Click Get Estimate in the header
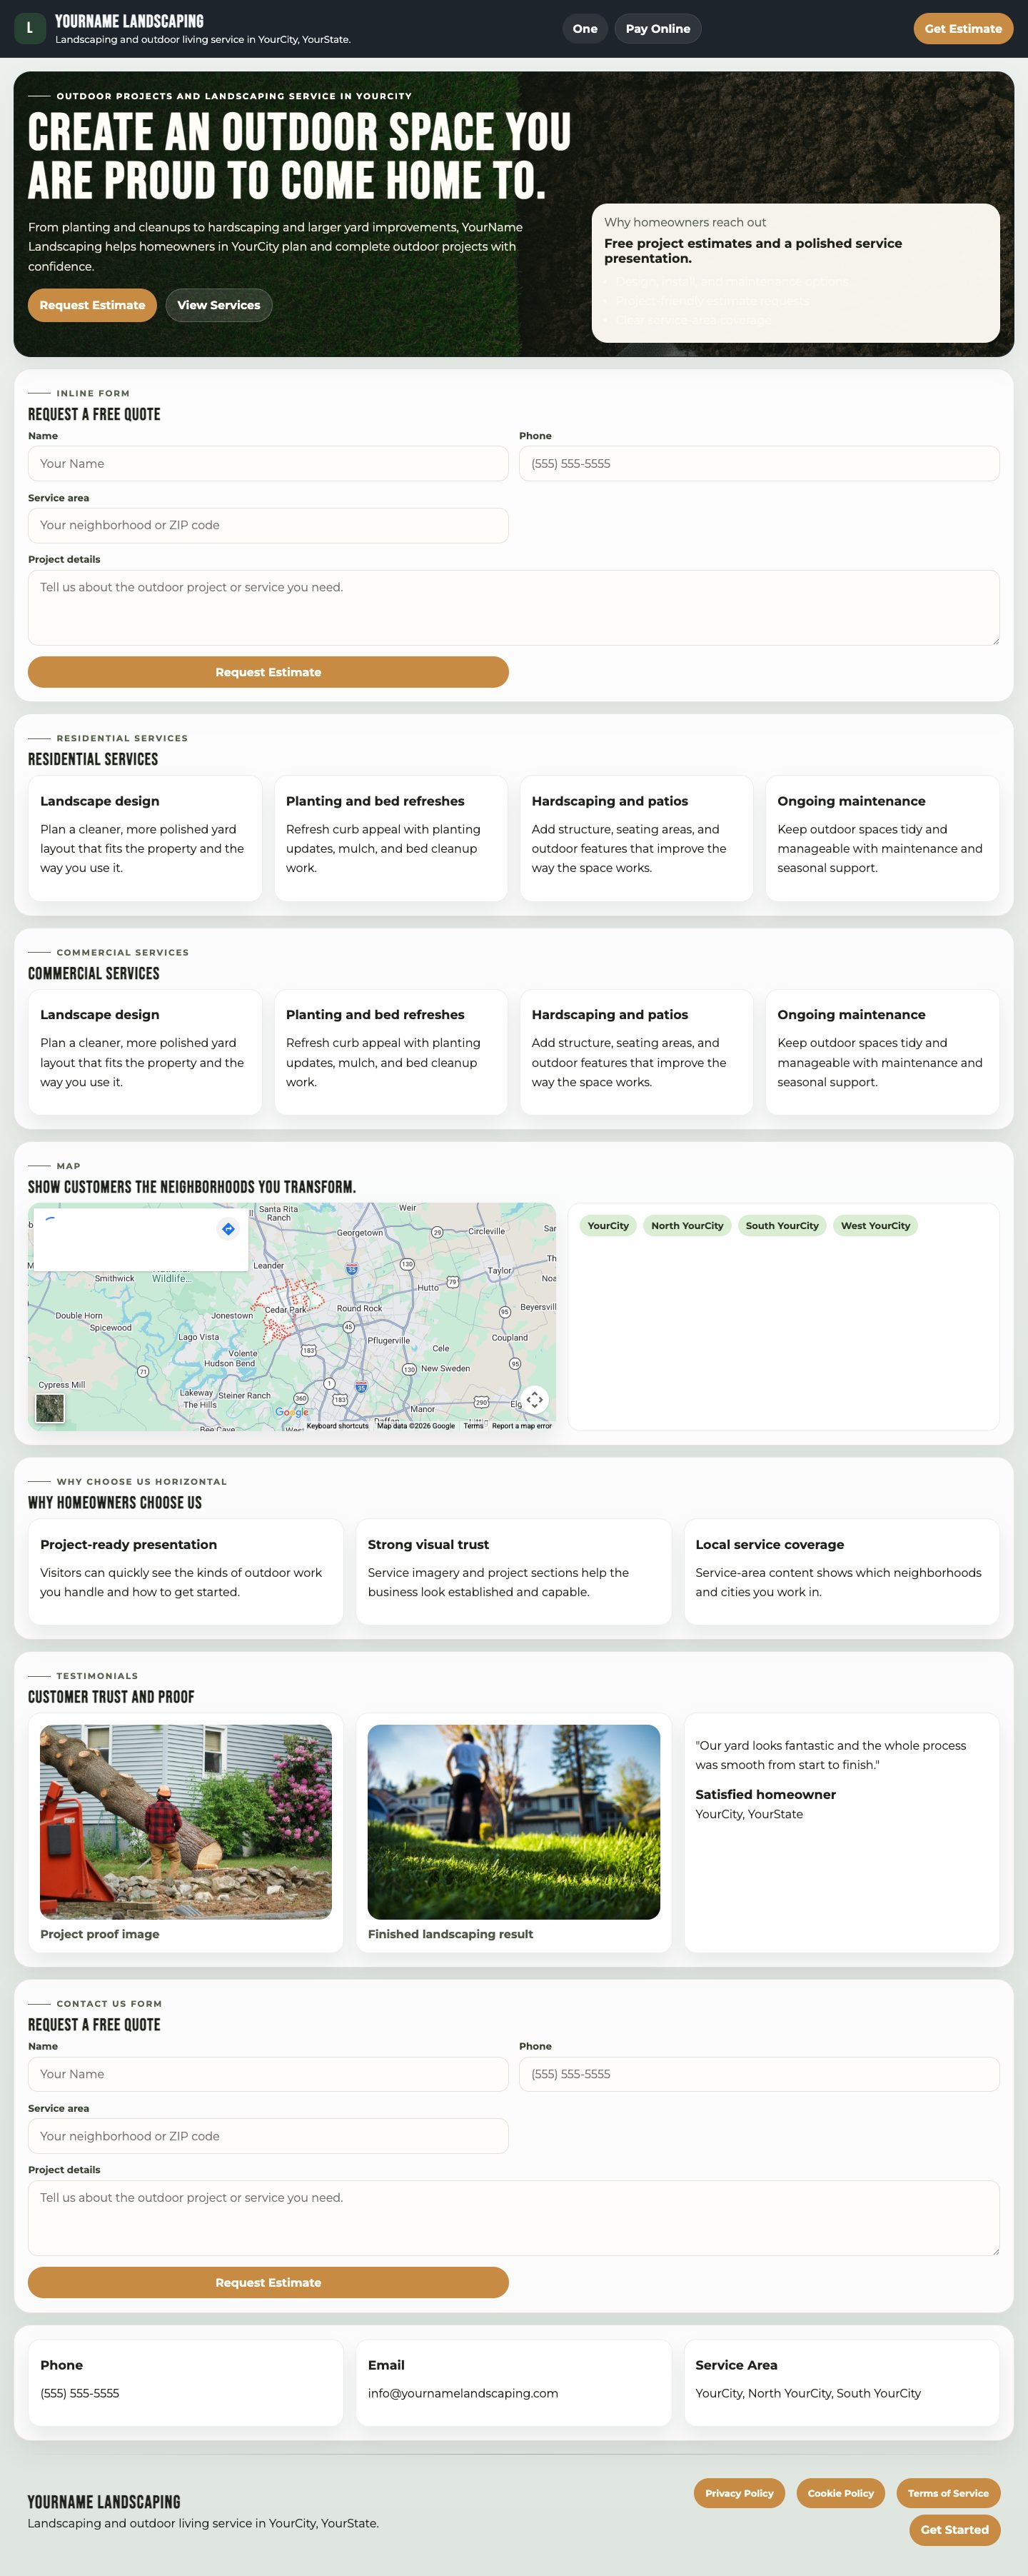1028x2576 pixels. tap(963, 29)
